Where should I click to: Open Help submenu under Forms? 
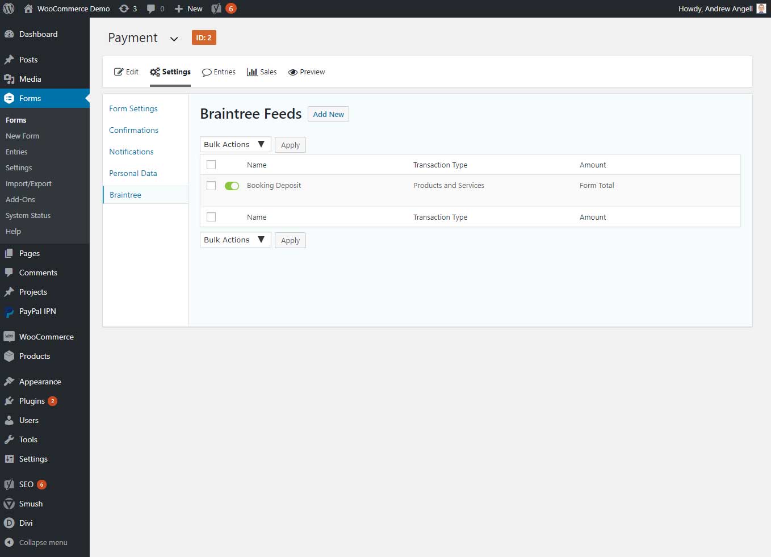tap(13, 232)
